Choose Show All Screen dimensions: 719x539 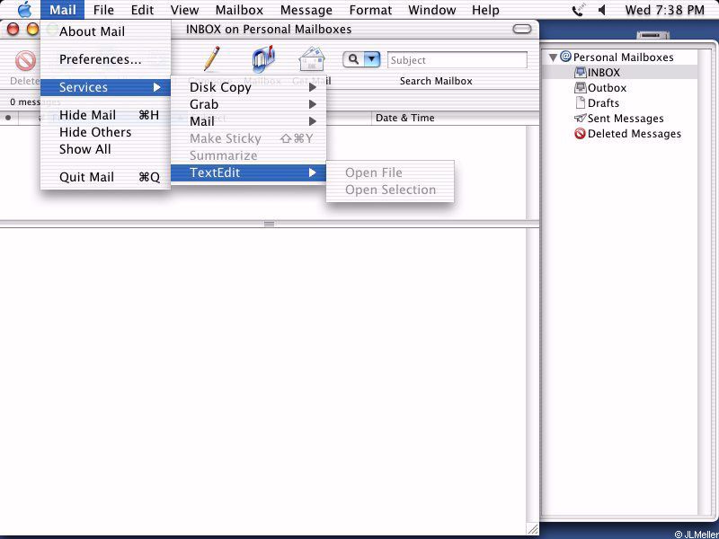tap(105, 149)
